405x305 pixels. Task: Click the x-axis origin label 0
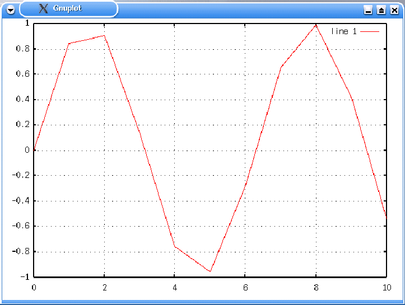(x=34, y=288)
